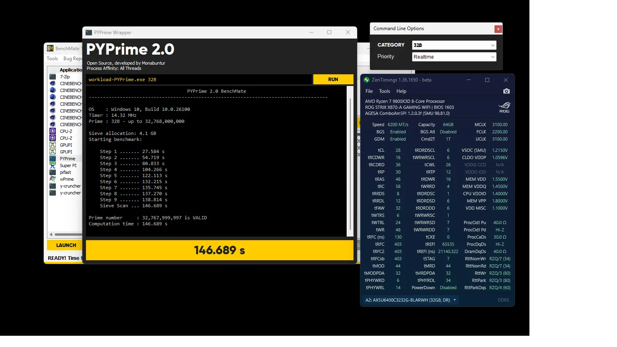Click the BenchMate horizontal scrollbar

tap(68, 235)
